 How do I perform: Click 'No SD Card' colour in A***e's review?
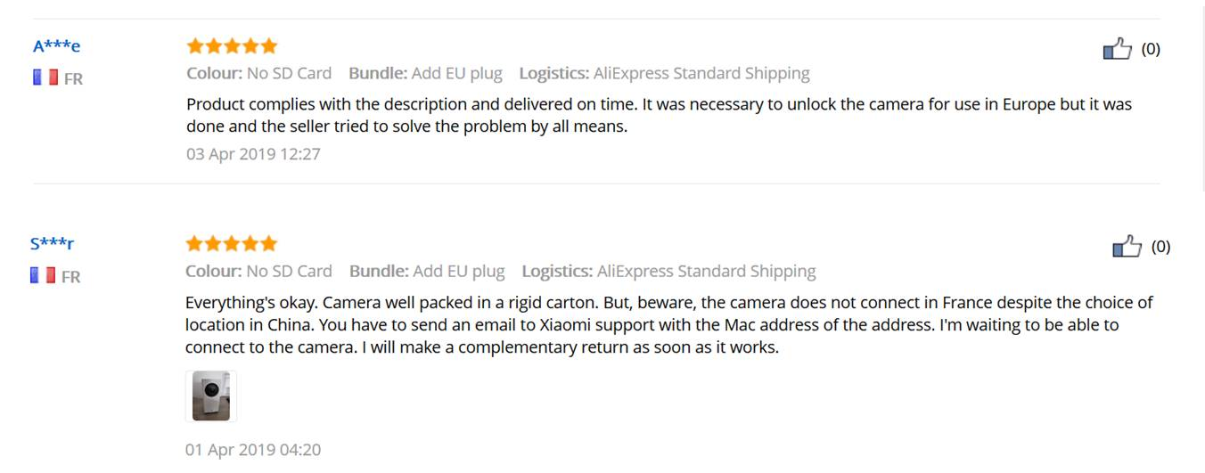coord(289,73)
